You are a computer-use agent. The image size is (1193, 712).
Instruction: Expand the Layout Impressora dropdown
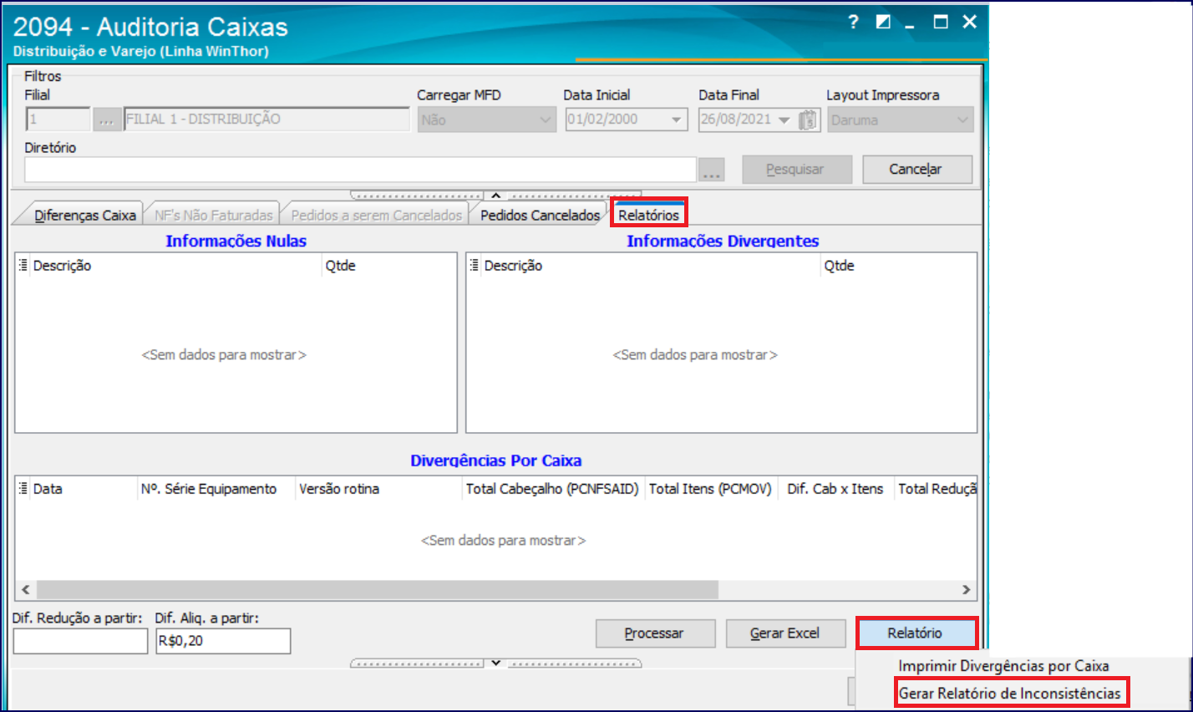pos(962,120)
